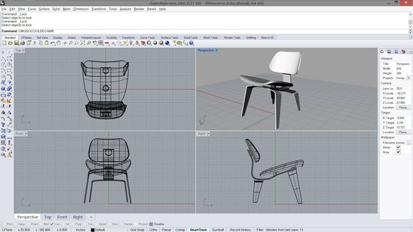This screenshot has height=232, width=413.
Task: Open a file with the folder icon
Action: pyautogui.click(x=10, y=43)
